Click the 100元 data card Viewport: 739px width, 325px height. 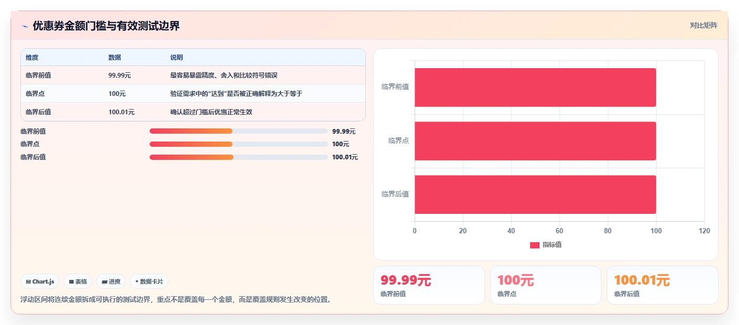point(546,285)
